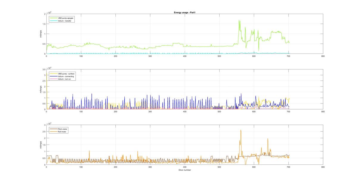This screenshot has height=185, width=357.
Task: Click y-tick '3.5' on the Iridium - connecting plot
Action: pyautogui.click(x=44, y=70)
